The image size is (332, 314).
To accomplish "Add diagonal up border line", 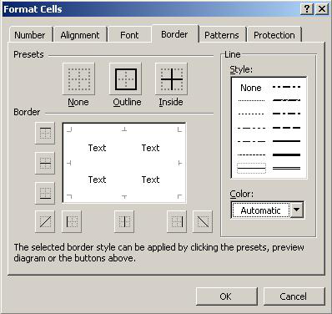I will point(45,221).
